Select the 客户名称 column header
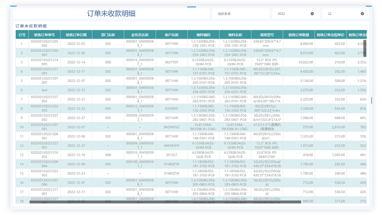The width and height of the screenshot is (382, 215). [172, 35]
